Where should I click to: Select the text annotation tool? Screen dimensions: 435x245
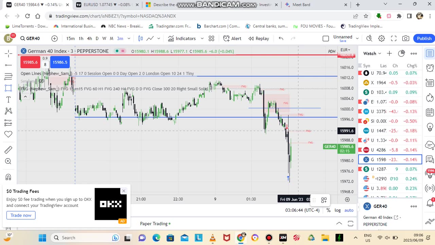tap(8, 100)
